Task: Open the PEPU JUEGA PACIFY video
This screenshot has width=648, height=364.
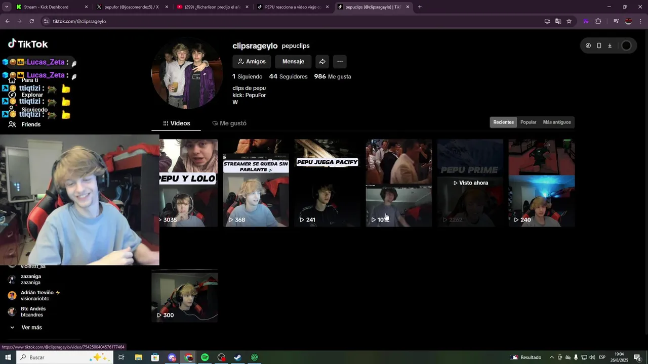Action: point(327,183)
